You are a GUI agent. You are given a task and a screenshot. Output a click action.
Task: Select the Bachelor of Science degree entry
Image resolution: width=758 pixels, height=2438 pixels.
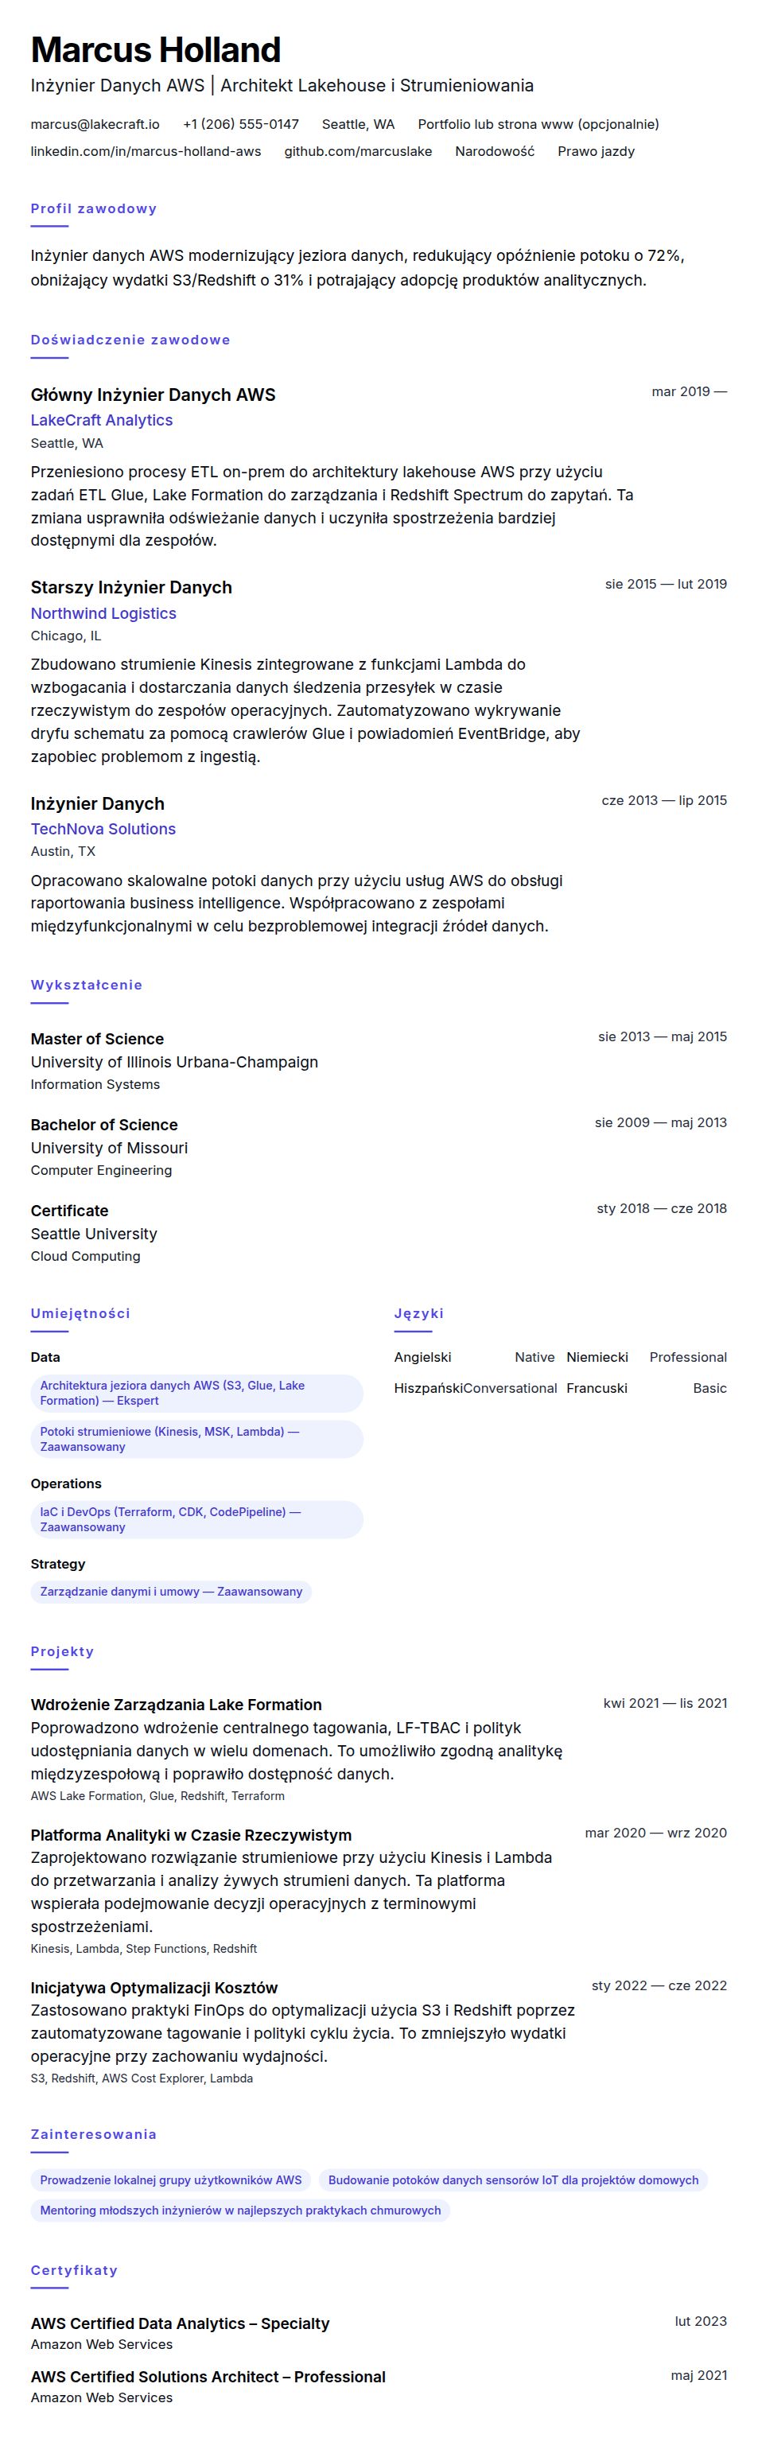click(104, 1126)
